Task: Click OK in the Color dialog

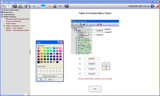Action: (x=41, y=79)
